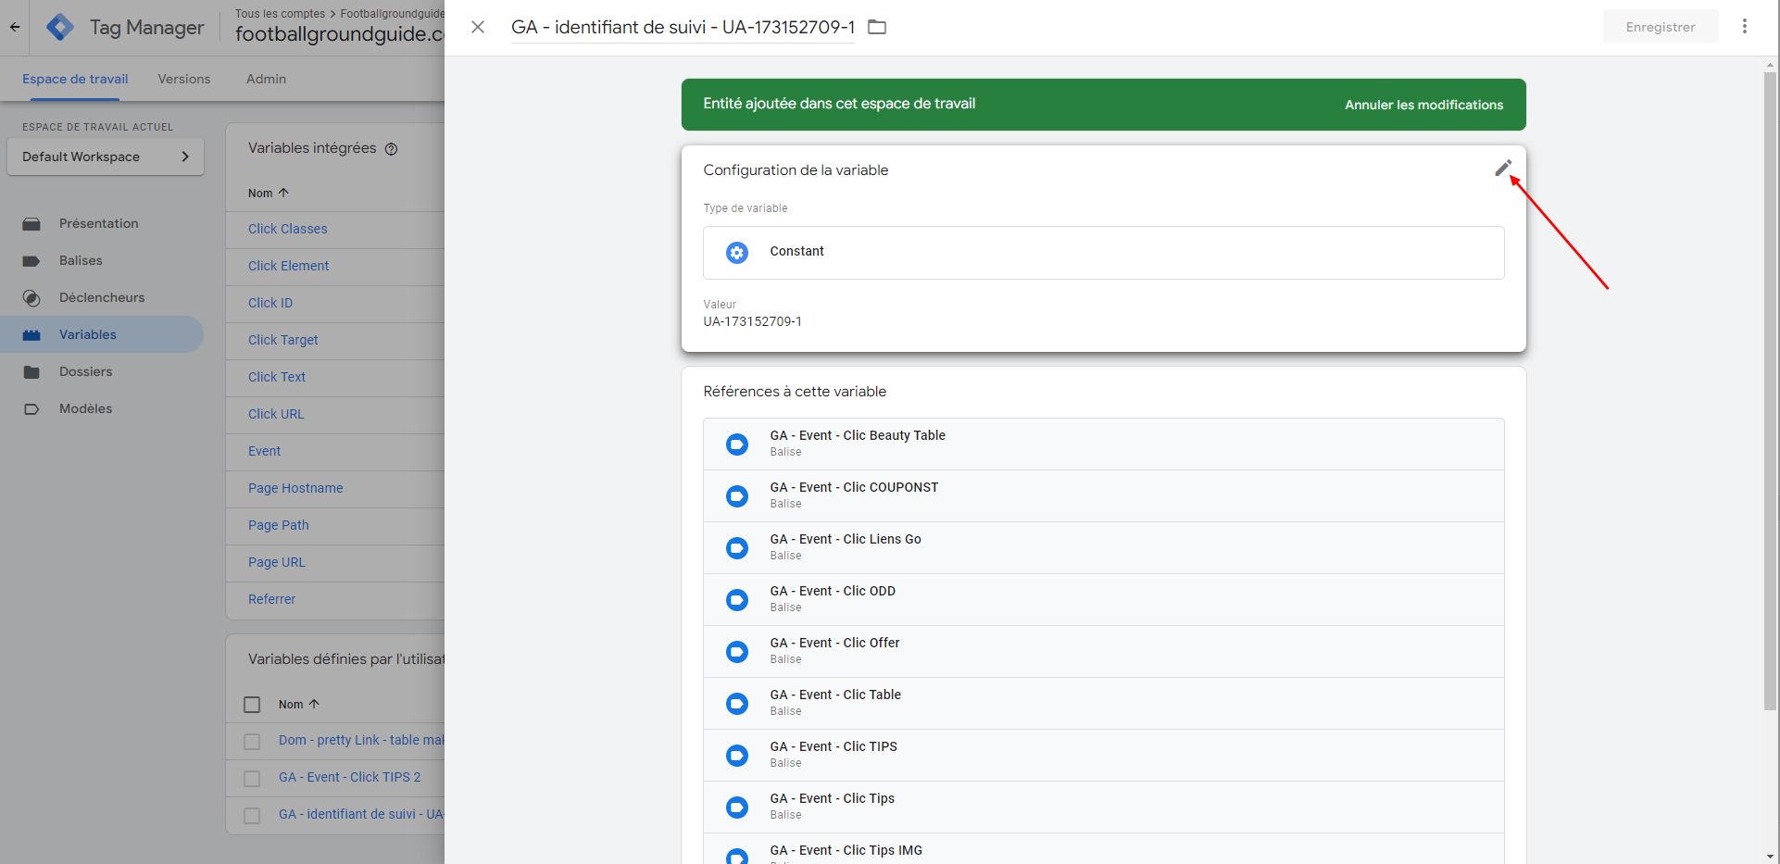The width and height of the screenshot is (1780, 864).
Task: Expand the Default Workspace selector
Action: pos(106,157)
